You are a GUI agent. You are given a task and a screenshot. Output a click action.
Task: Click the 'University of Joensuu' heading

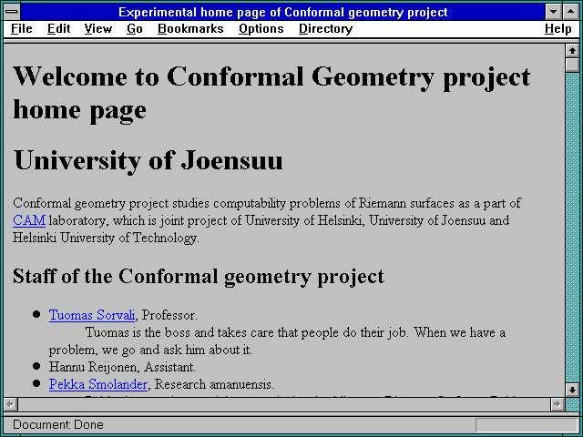(x=148, y=160)
